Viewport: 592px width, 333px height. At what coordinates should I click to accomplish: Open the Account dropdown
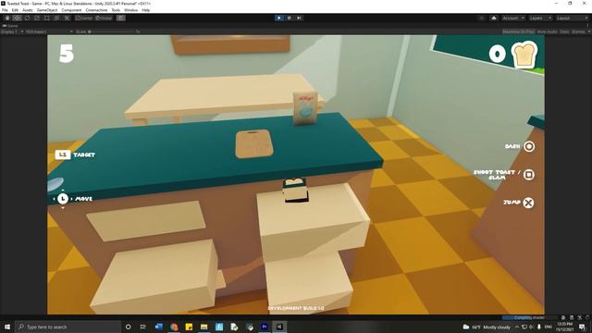512,18
